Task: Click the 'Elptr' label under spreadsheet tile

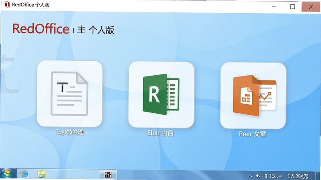Action: click(160, 133)
